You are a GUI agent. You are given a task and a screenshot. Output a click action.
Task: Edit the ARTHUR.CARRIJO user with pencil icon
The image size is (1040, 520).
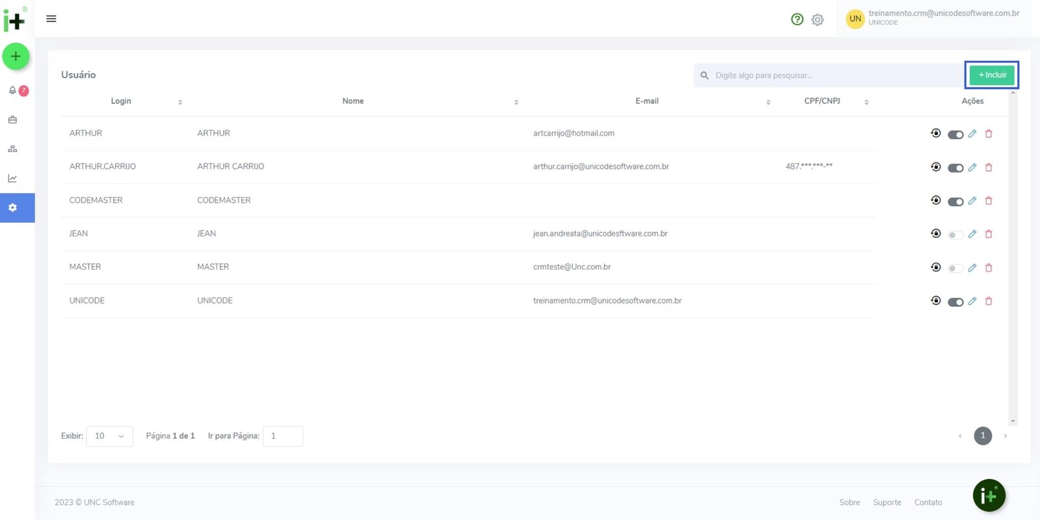972,167
